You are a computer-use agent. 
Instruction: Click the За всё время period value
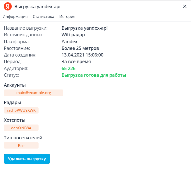tap(76, 62)
